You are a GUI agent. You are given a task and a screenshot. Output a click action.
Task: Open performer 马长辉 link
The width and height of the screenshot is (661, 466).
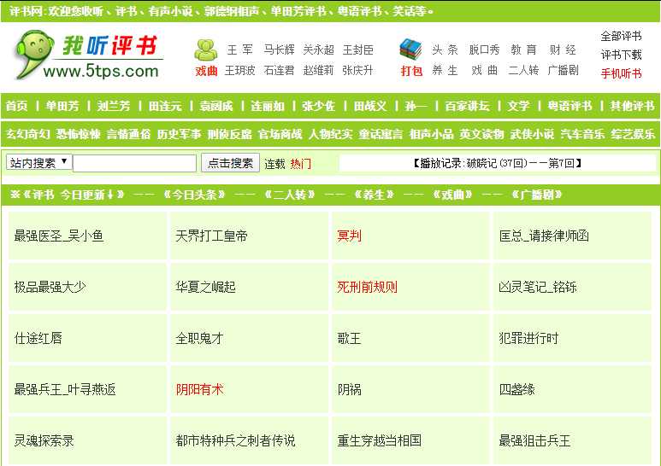click(279, 50)
